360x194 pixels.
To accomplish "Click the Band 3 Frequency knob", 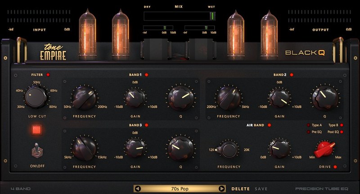I will pos(84,149).
